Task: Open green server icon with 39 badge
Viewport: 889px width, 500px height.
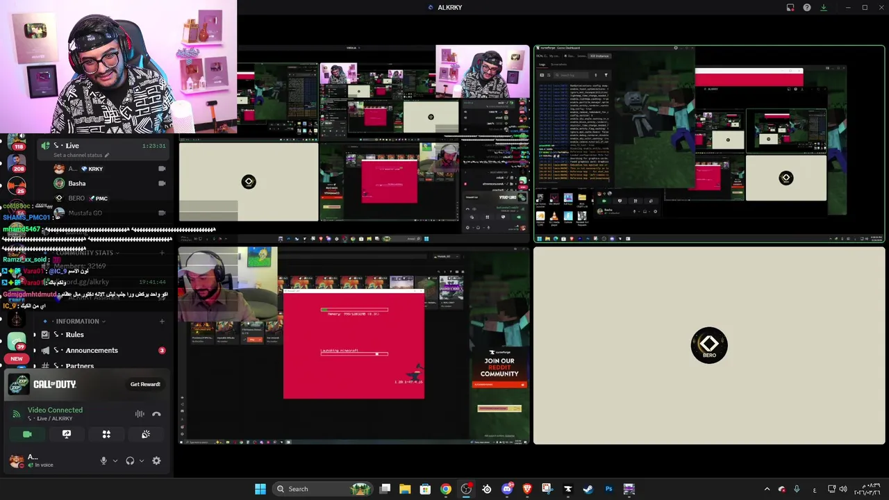Action: (x=17, y=341)
